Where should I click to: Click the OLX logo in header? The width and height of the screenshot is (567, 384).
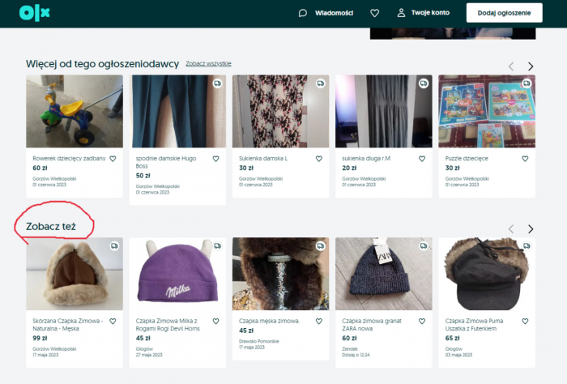coord(35,12)
